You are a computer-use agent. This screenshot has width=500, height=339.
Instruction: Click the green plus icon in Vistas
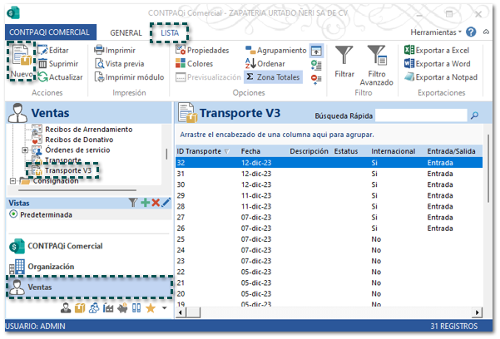click(145, 203)
